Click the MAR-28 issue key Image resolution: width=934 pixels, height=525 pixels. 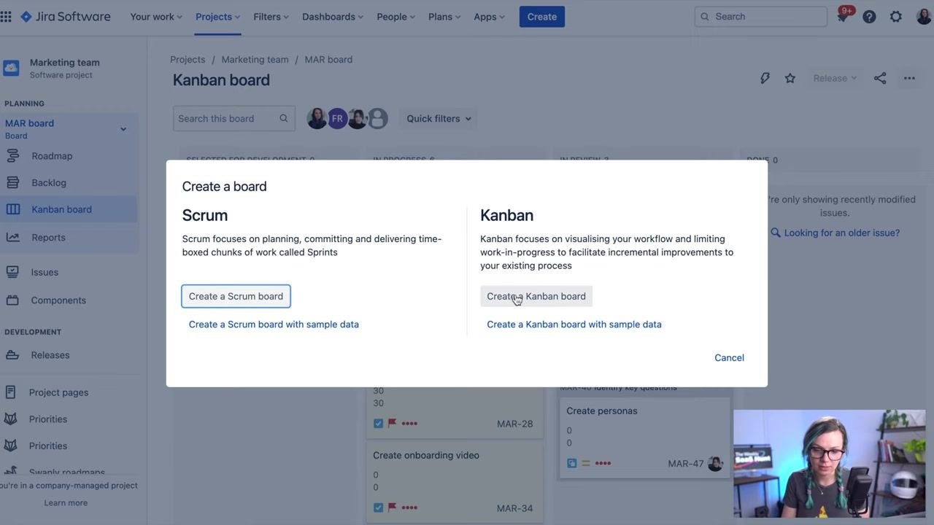click(x=515, y=424)
